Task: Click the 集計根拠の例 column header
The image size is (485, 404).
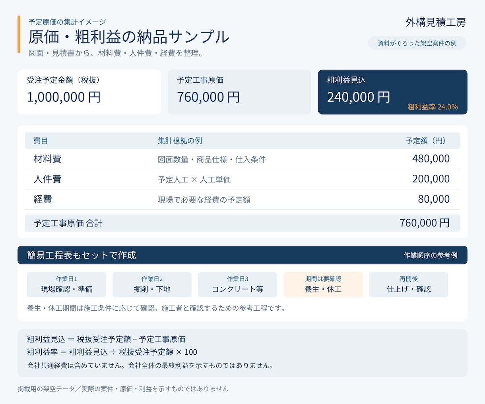Action: 180,141
